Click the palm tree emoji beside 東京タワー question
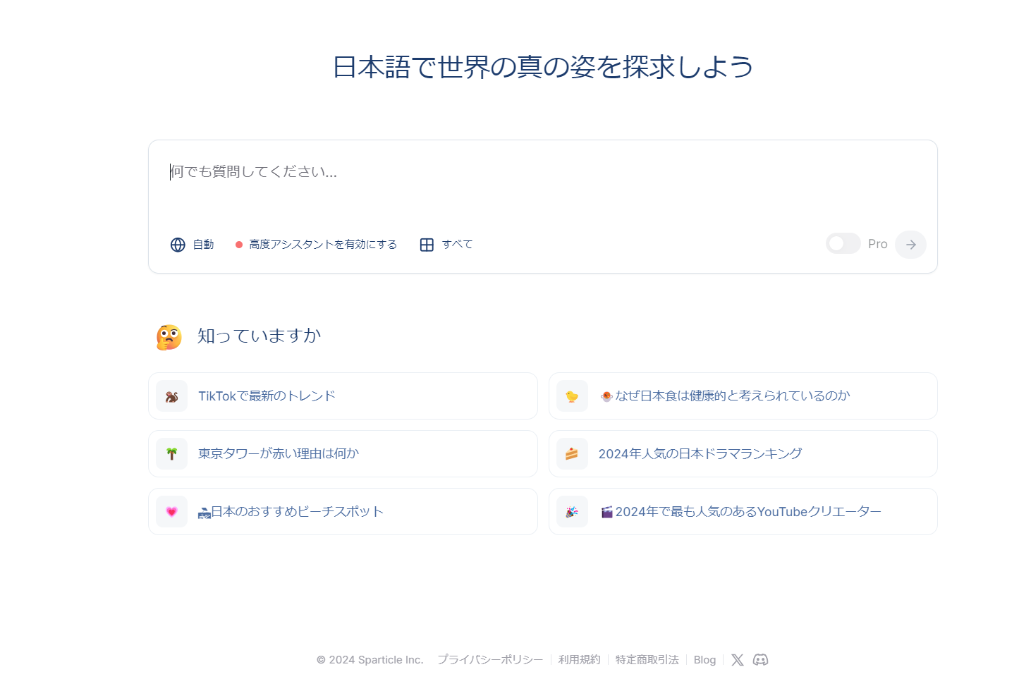 pyautogui.click(x=171, y=453)
